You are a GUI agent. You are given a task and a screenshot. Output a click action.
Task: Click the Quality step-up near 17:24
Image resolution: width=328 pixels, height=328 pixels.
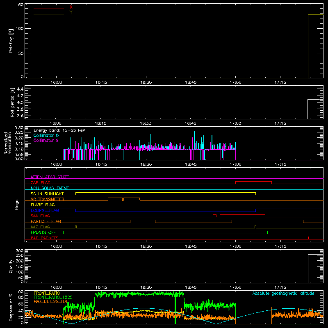coord(308,269)
